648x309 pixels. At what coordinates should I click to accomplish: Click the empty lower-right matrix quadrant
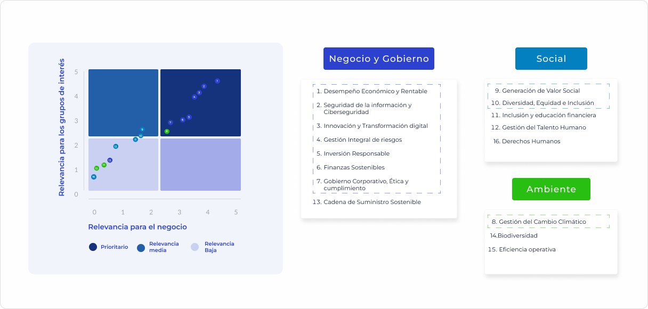(200, 164)
